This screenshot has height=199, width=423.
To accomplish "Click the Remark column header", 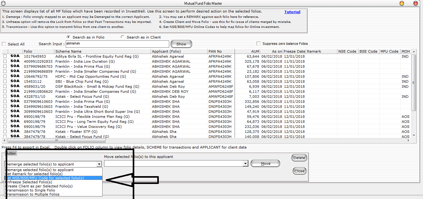I will click(321, 51).
